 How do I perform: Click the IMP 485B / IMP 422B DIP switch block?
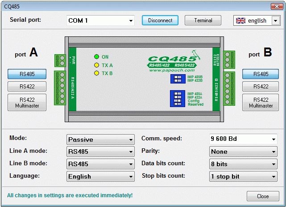click(178, 79)
